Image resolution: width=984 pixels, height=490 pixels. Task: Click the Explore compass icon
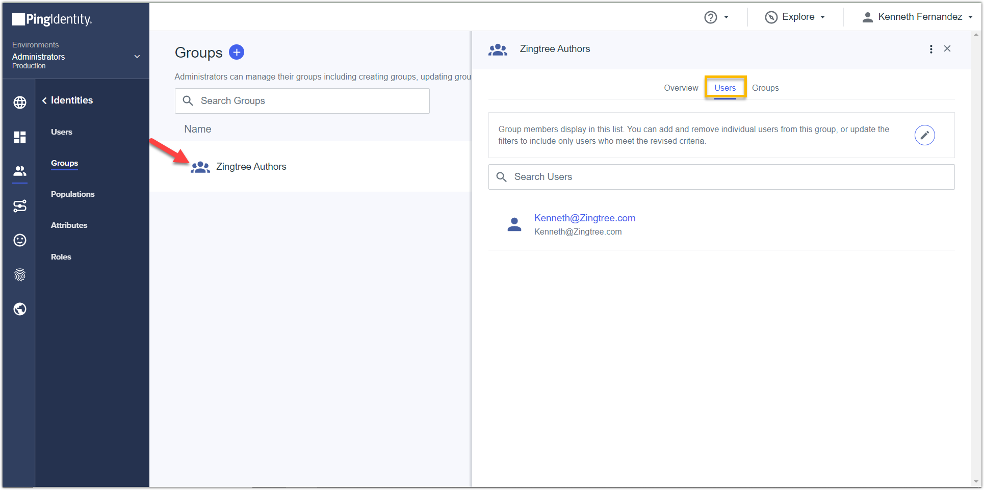tap(771, 17)
